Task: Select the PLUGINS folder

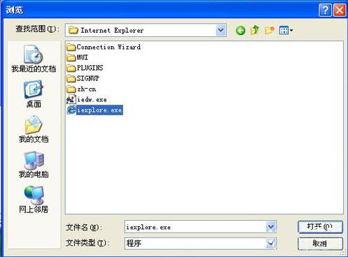Action: 85,68
